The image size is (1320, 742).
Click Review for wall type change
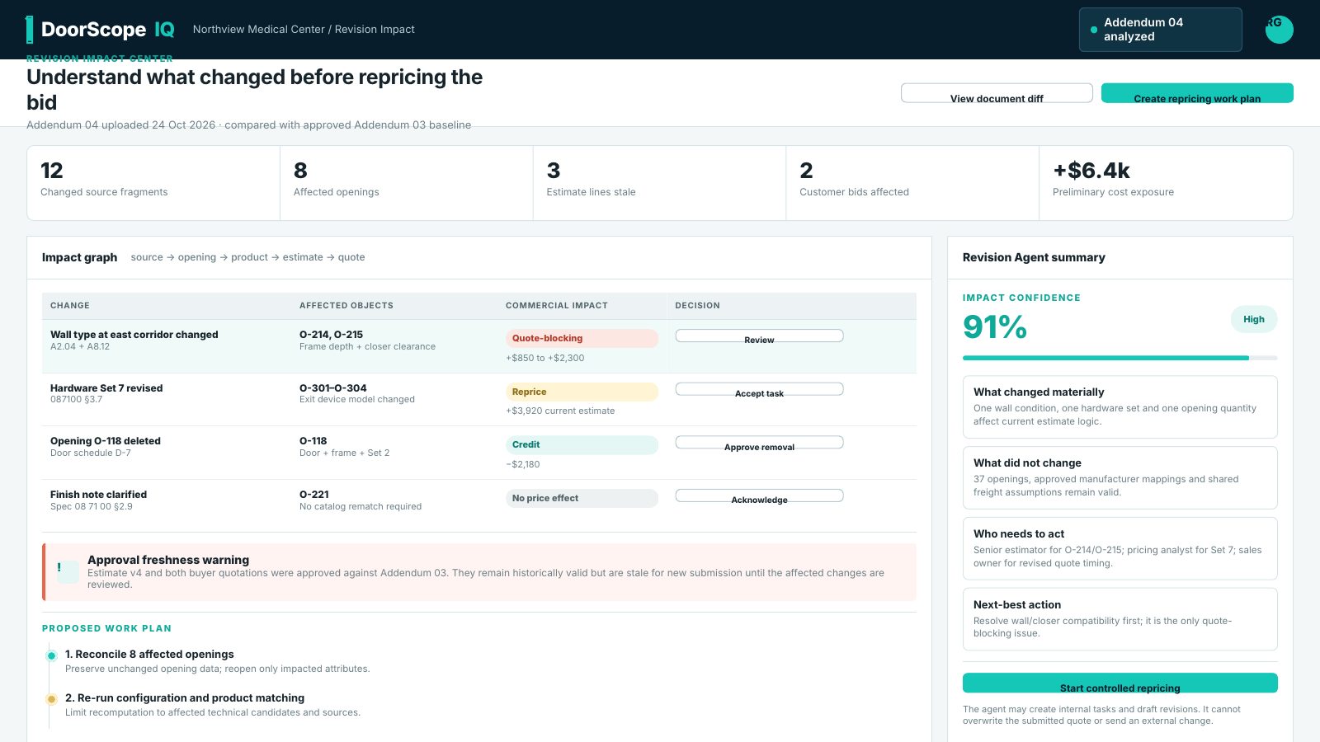click(759, 336)
